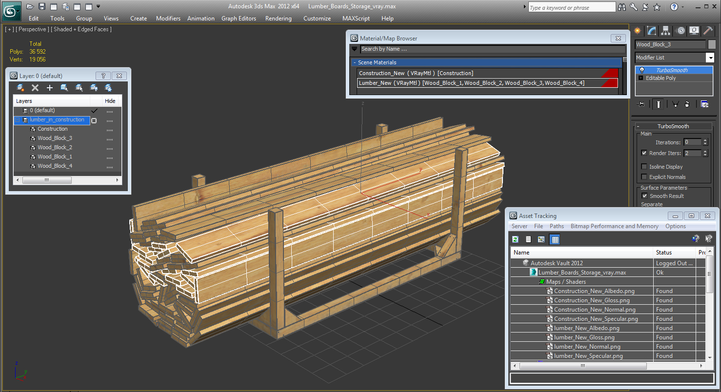The height and width of the screenshot is (392, 721).
Task: Collapse the TurboSmooth rollout
Action: click(673, 126)
